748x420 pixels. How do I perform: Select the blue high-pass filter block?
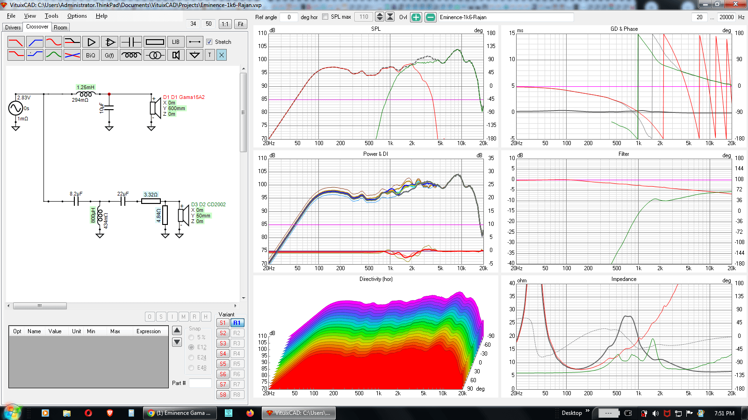35,42
